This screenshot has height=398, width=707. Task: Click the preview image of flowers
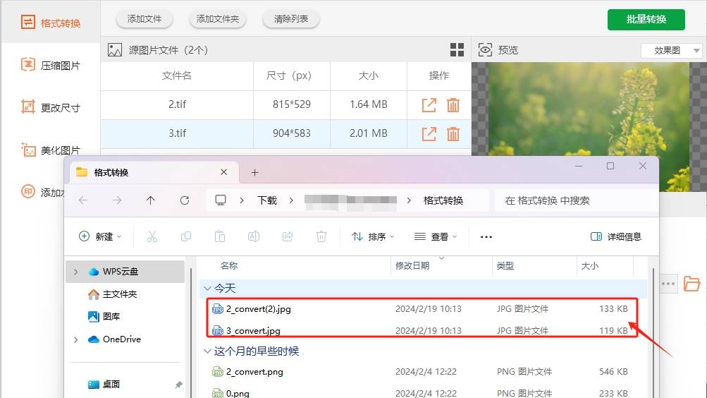point(589,109)
